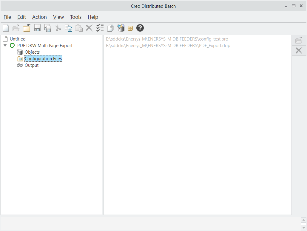Image resolution: width=307 pixels, height=231 pixels.
Task: Click the Untitled root node
Action: click(17, 38)
